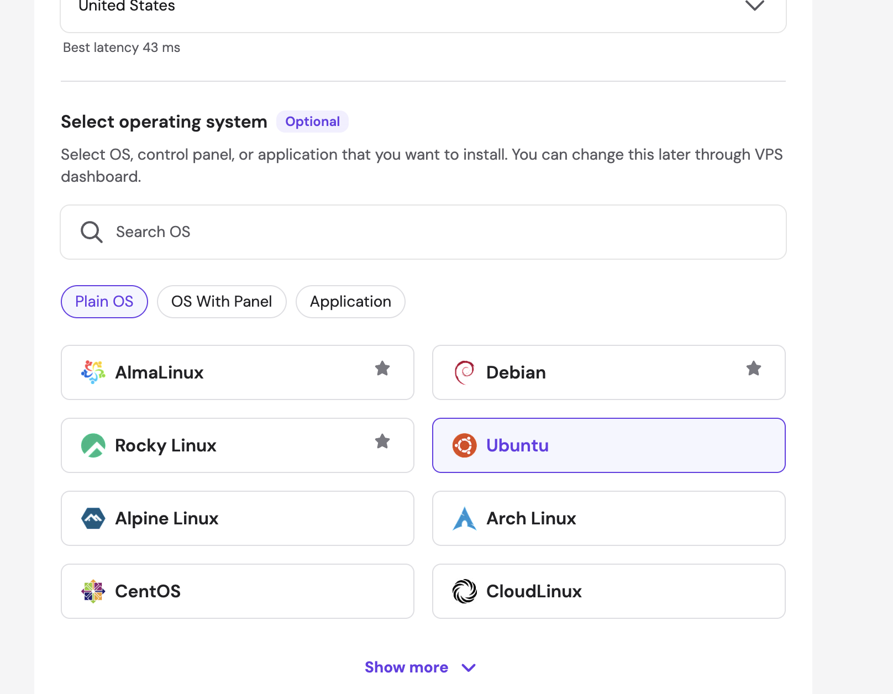
Task: Click the Debian swirl logo
Action: click(464, 372)
